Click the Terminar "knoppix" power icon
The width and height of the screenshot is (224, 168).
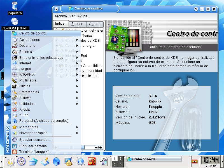coord(15,151)
